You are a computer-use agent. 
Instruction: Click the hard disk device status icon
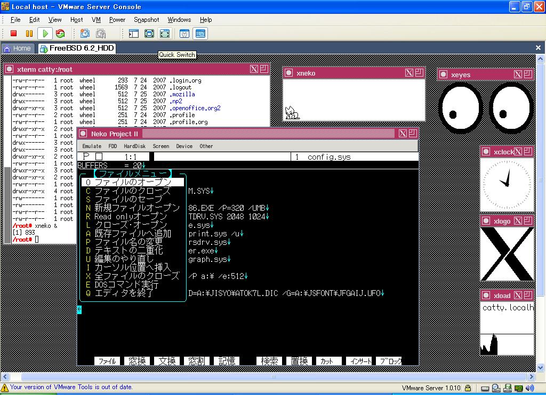[x=485, y=388]
